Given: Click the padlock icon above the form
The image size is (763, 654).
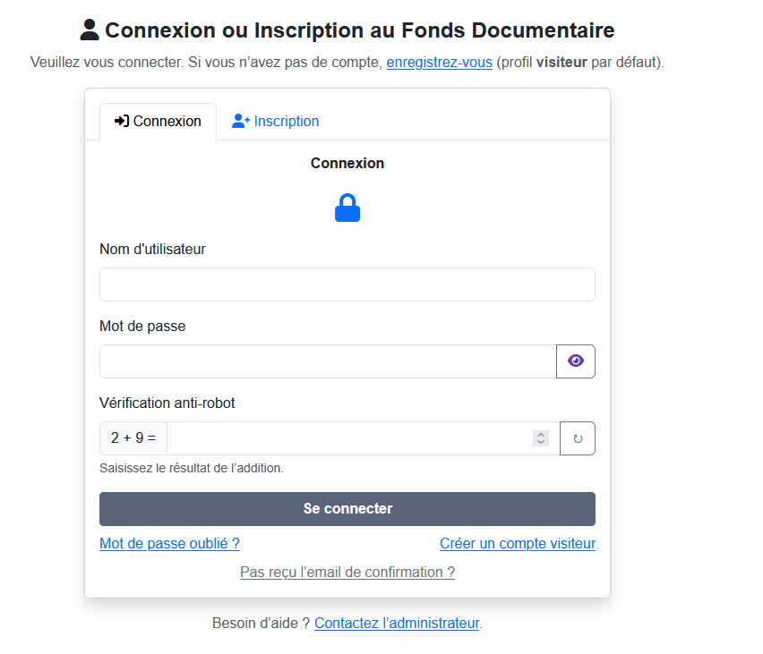Looking at the screenshot, I should tap(347, 207).
